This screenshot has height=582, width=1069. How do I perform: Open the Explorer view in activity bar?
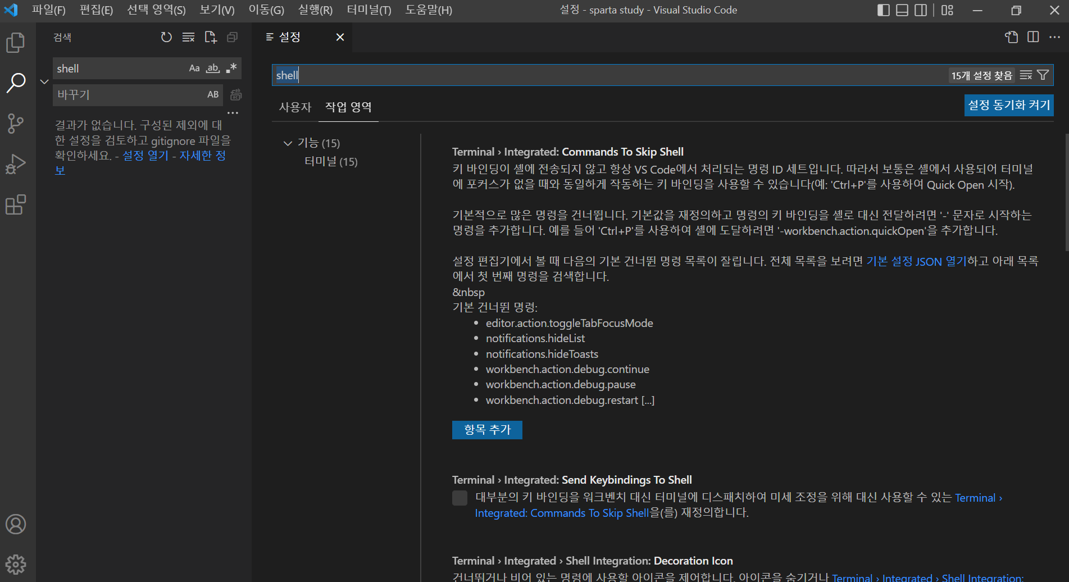(16, 43)
